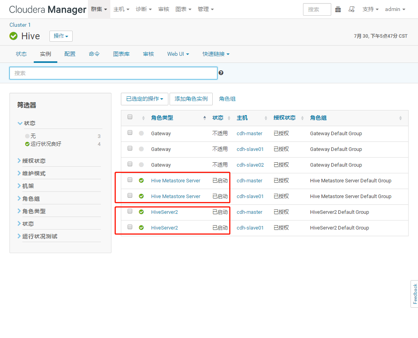This screenshot has width=418, height=338.
Task: Check the Gateway cdh-master row checkbox
Action: [x=130, y=133]
